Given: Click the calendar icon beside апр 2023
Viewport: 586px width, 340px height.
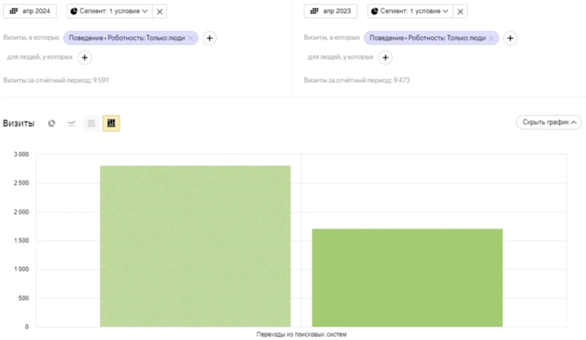Looking at the screenshot, I should [x=314, y=11].
